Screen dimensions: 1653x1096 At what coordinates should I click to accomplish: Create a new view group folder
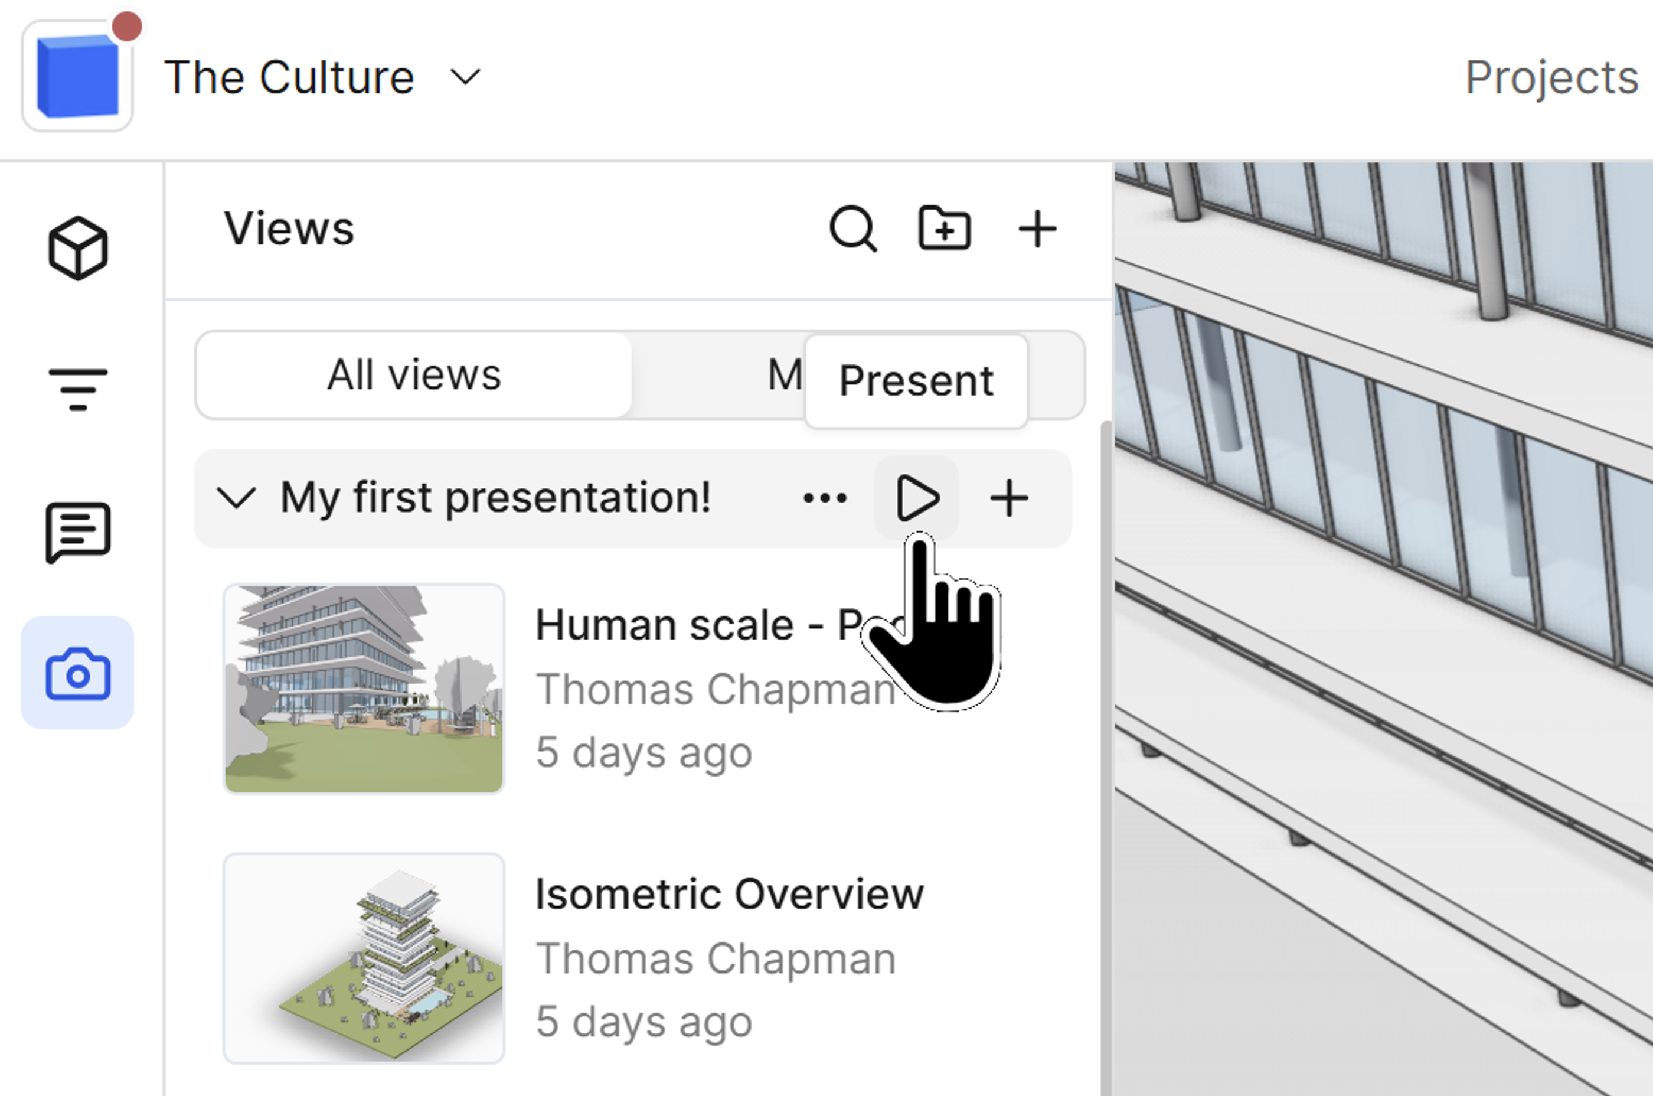[944, 229]
